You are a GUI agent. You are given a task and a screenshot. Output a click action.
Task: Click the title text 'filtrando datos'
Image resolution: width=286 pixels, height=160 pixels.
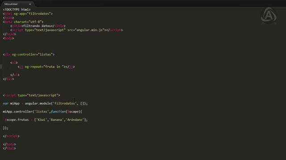point(37,26)
